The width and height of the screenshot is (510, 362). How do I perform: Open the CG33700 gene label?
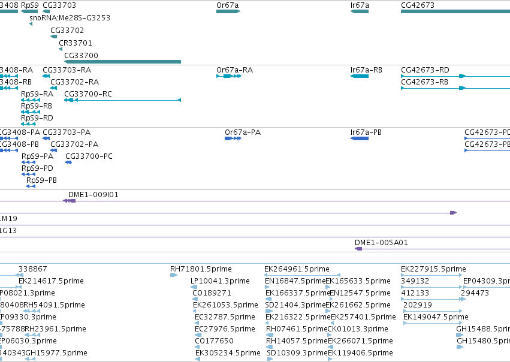82,56
